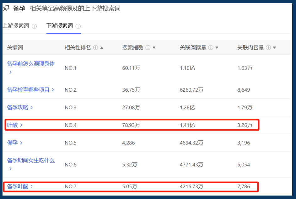Image resolution: width=296 pixels, height=199 pixels.
Task: Click title text 相关笔记高频提及的上下游搜索词
Action: point(75,8)
